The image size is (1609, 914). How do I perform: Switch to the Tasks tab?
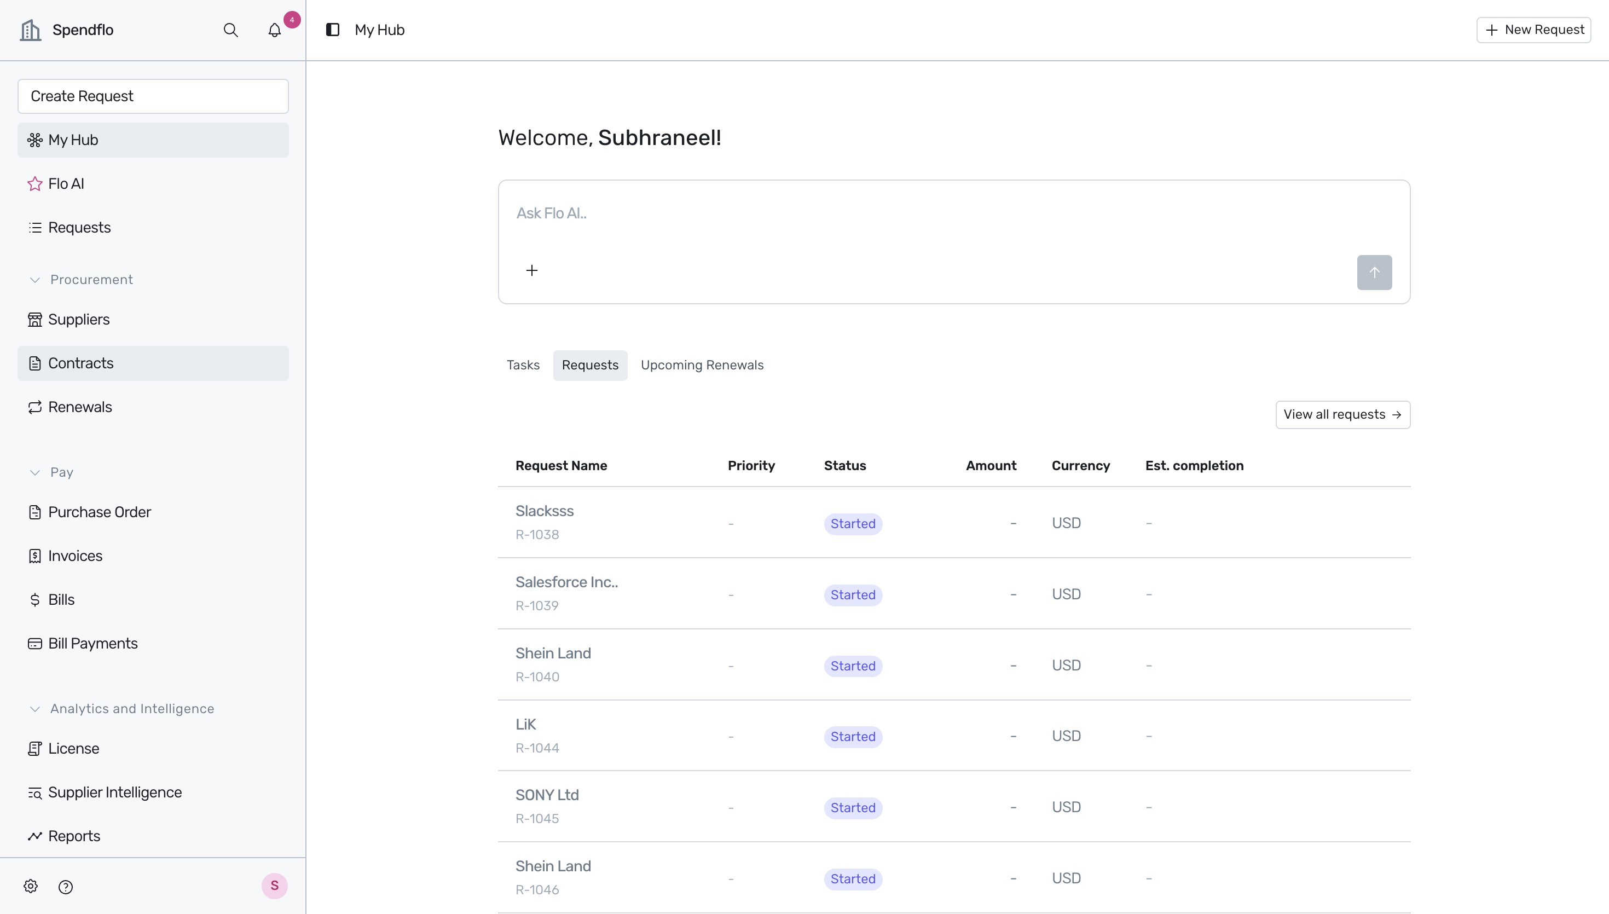click(523, 366)
